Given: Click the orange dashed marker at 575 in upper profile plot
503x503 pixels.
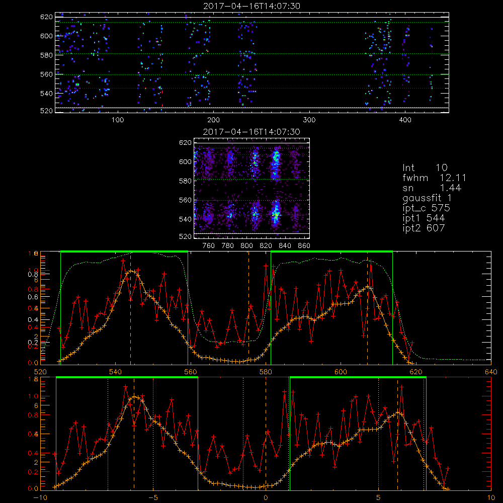Looking at the screenshot, I should click(248, 308).
